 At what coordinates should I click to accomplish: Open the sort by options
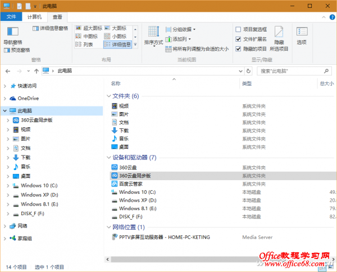coord(153,36)
